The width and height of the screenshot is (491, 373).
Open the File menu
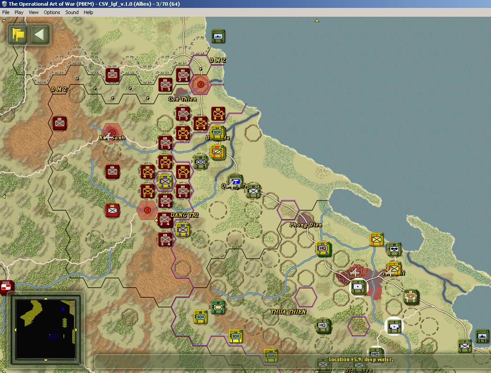coord(6,12)
